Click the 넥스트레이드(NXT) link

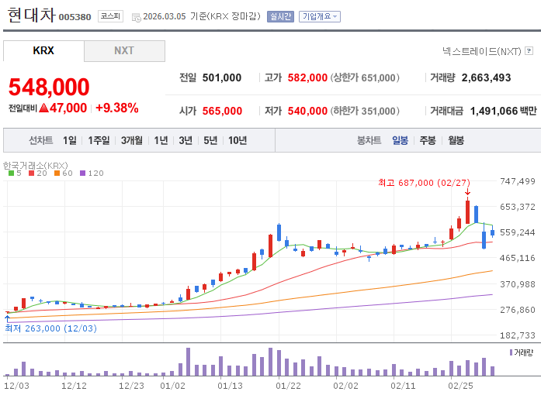click(482, 51)
